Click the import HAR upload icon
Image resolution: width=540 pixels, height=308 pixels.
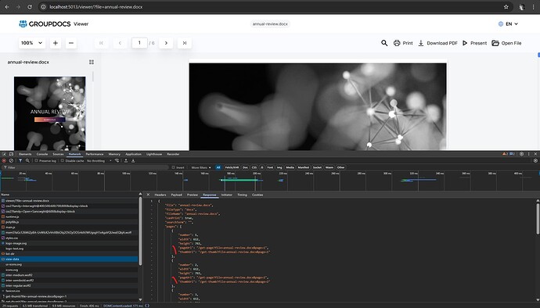(x=126, y=161)
